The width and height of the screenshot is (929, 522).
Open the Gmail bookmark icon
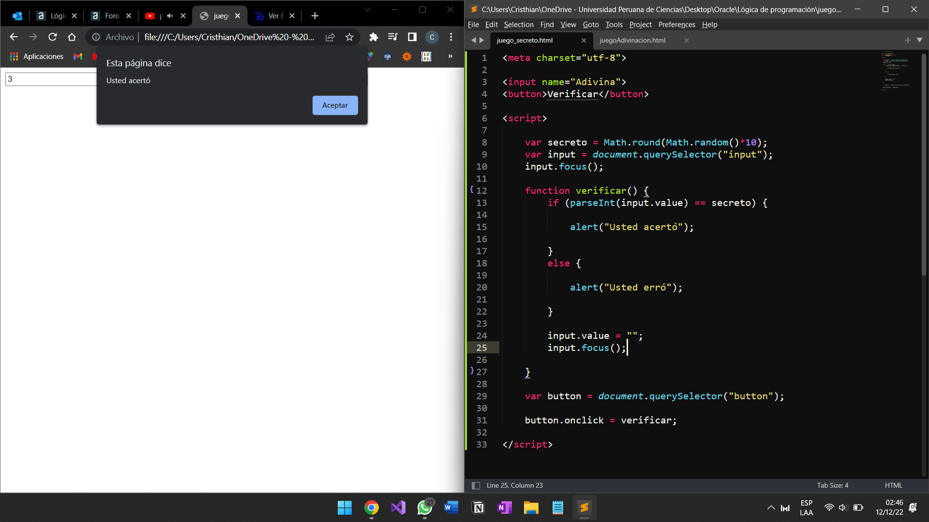(78, 57)
